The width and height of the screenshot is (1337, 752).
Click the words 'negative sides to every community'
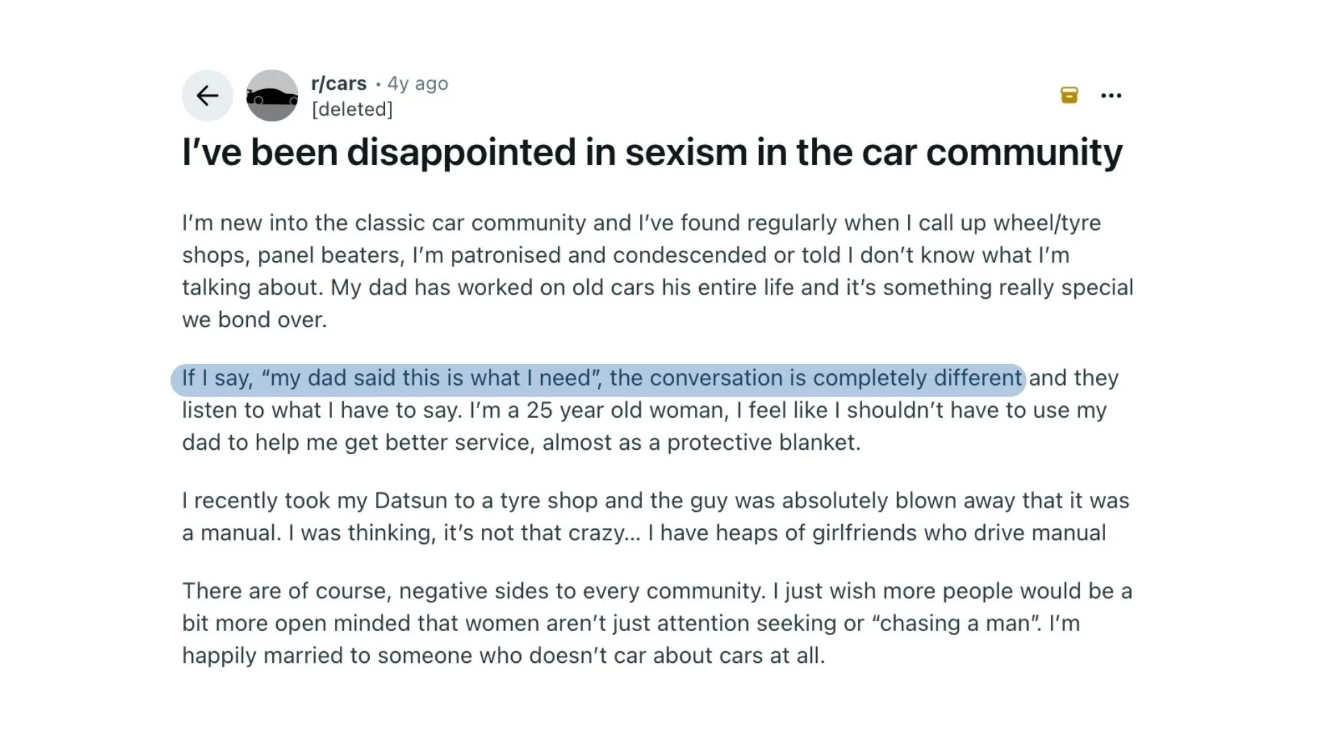click(x=581, y=591)
